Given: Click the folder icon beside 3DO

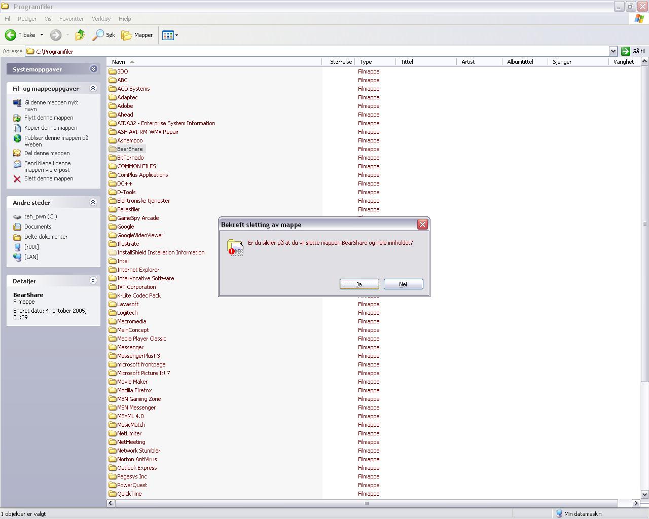Looking at the screenshot, I should [113, 71].
